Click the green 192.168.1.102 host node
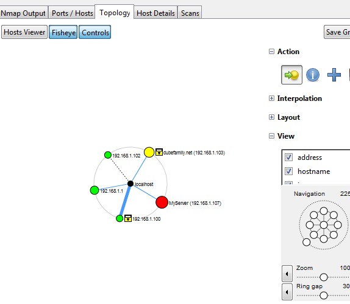 108,155
